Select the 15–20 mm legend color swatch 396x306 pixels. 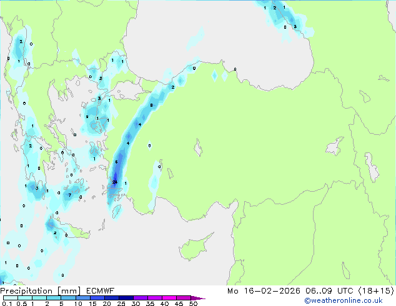pyautogui.click(x=97, y=298)
